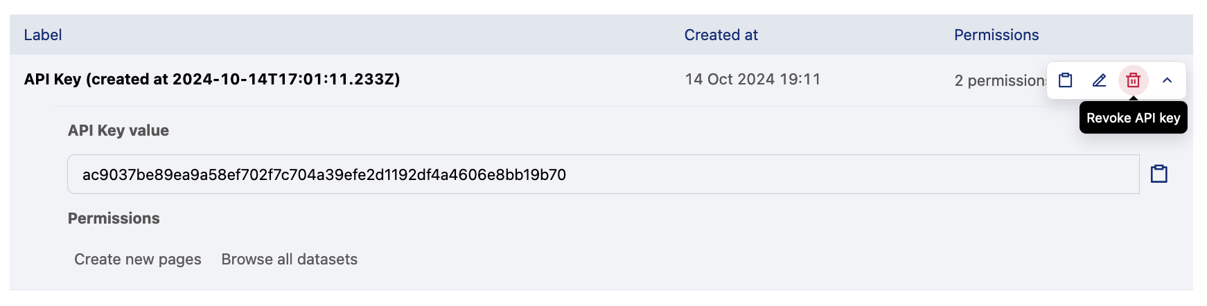Hide expanded key details with the up arrow
Viewport: 1207px width, 306px height.
tap(1168, 80)
